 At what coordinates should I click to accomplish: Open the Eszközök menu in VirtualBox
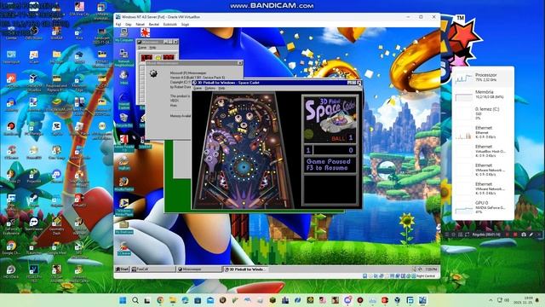tap(170, 25)
